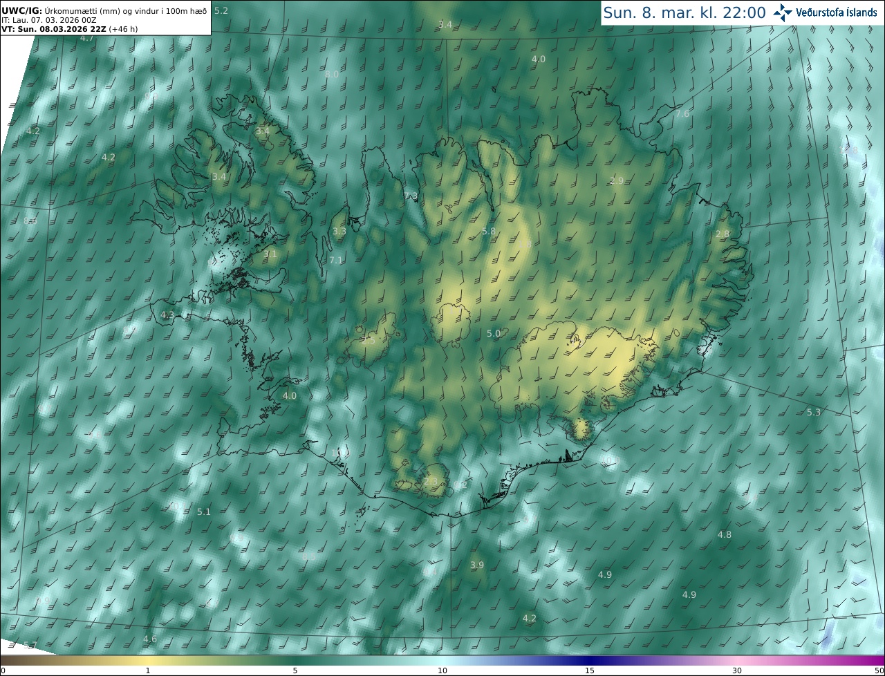Click the '5.8' value label on the map
Screen dimensions: 885x676
[489, 231]
